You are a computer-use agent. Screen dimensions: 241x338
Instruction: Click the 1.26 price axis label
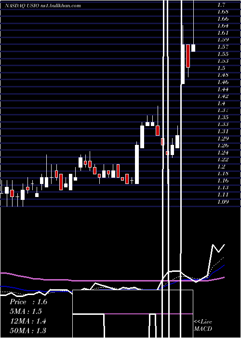[x=223, y=145]
